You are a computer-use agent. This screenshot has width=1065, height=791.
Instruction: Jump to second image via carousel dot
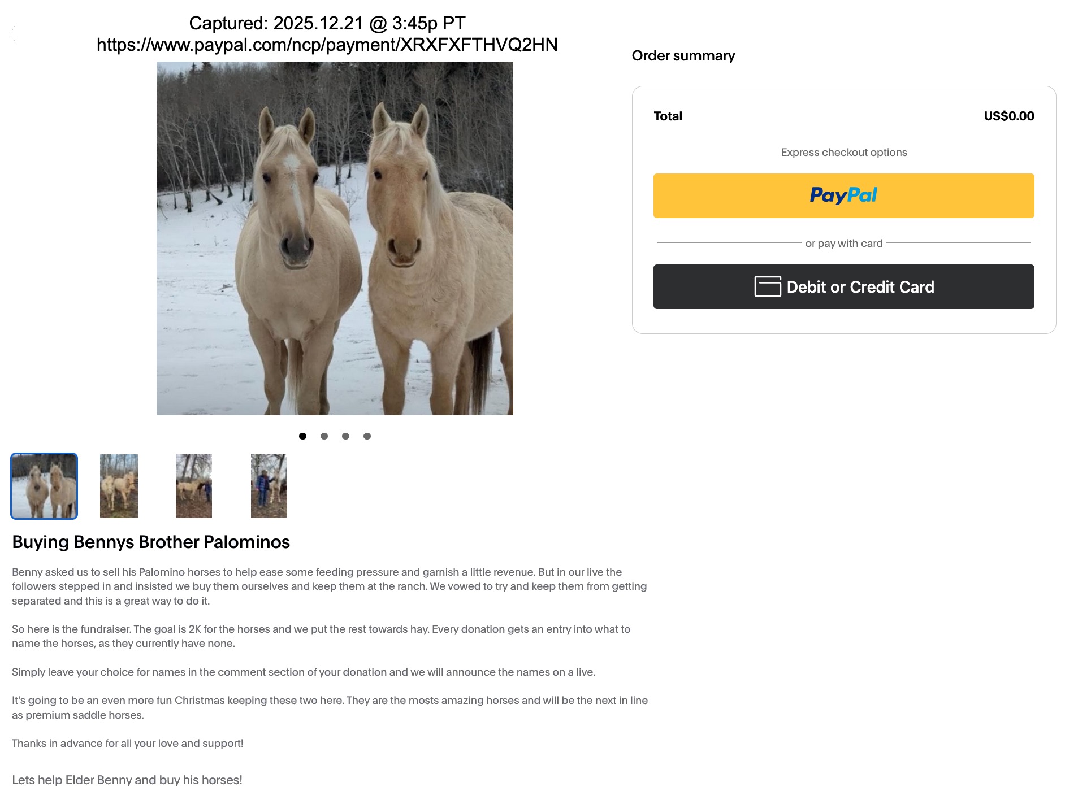(x=324, y=436)
